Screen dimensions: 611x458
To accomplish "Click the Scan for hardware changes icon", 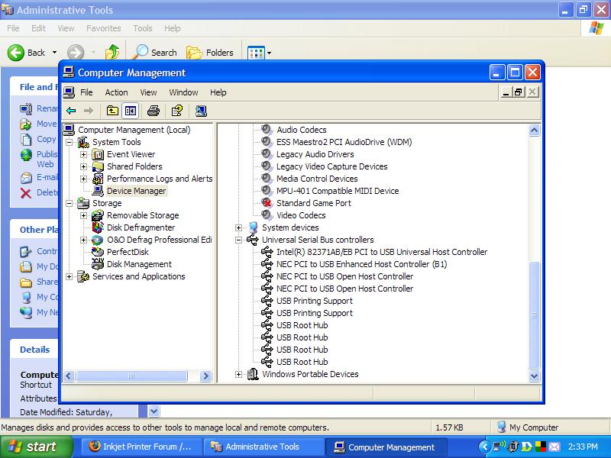I will pos(201,111).
